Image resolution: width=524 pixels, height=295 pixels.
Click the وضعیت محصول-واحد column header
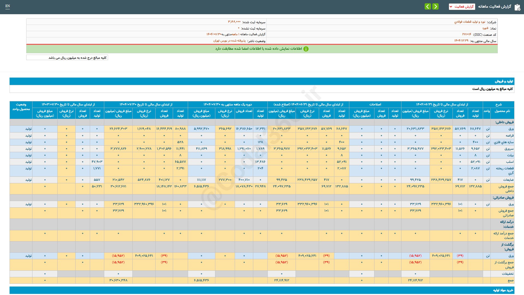[x=21, y=107]
